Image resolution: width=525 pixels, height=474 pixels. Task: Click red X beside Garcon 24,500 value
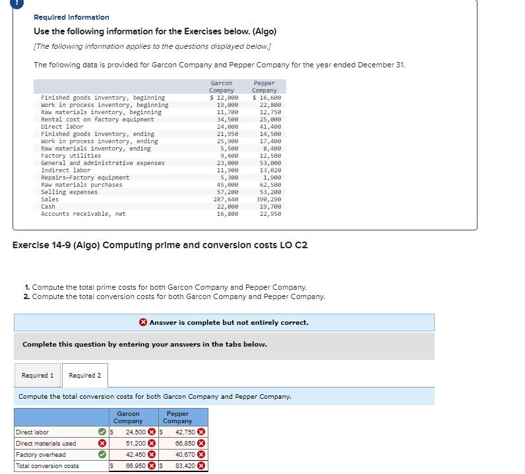(152, 432)
